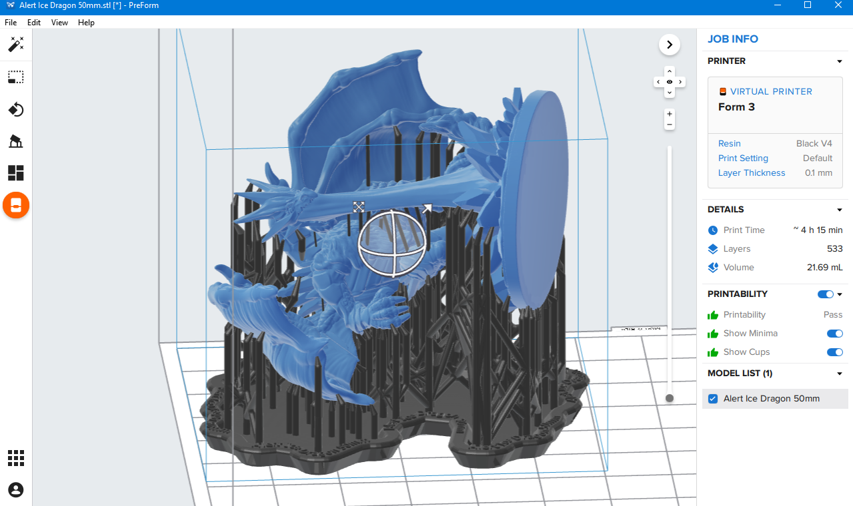853x506 pixels.
Task: Zoom in with the plus button
Action: coord(670,114)
